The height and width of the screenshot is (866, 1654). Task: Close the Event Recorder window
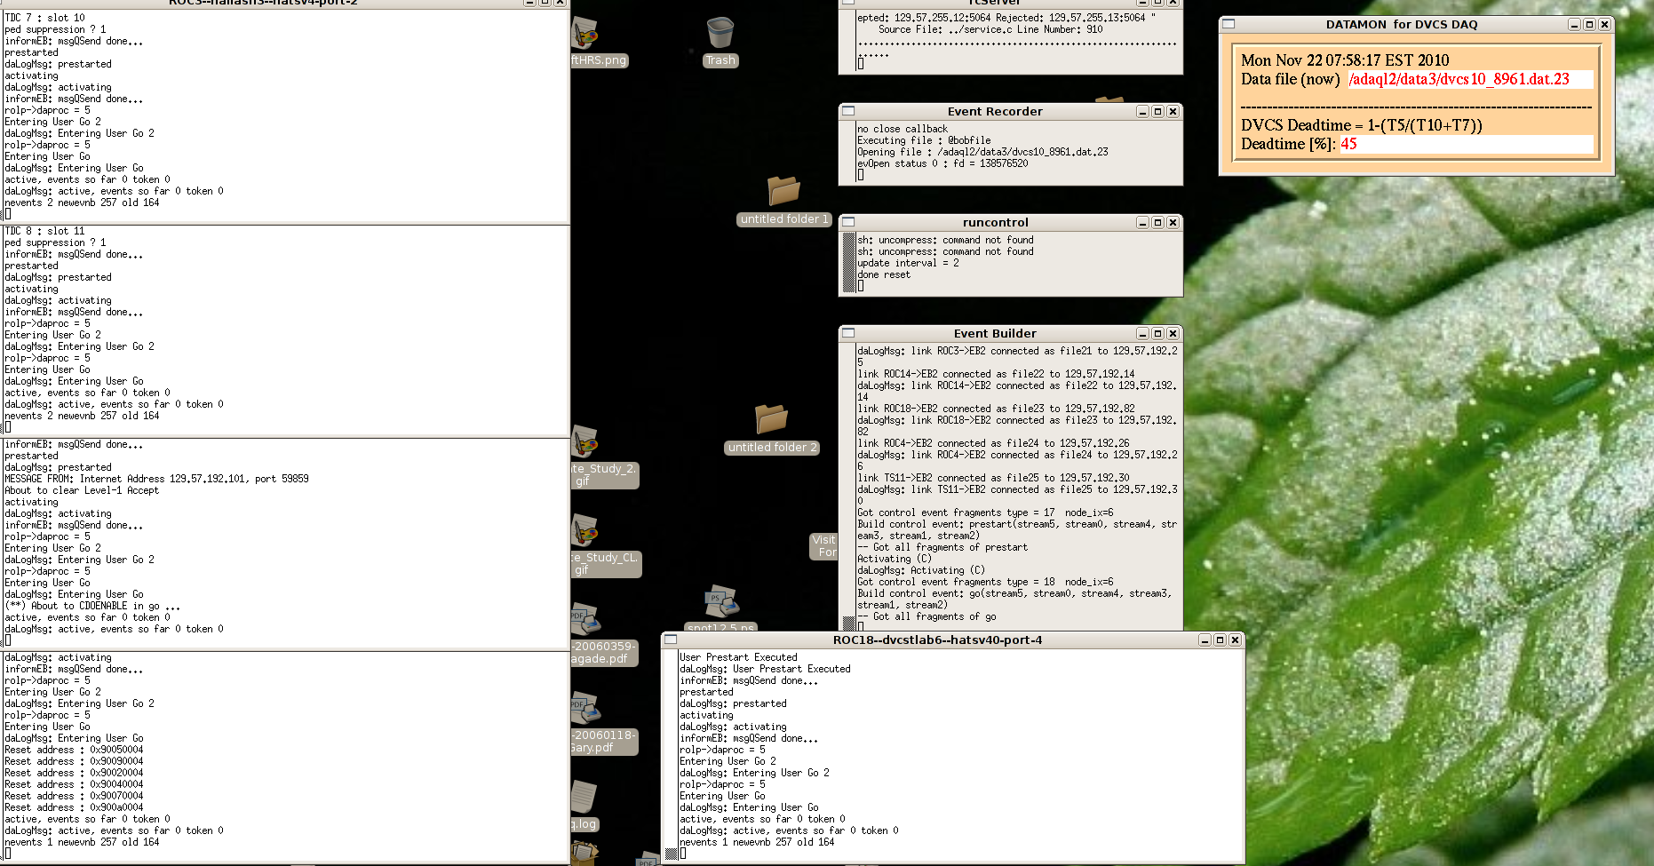(x=1173, y=111)
